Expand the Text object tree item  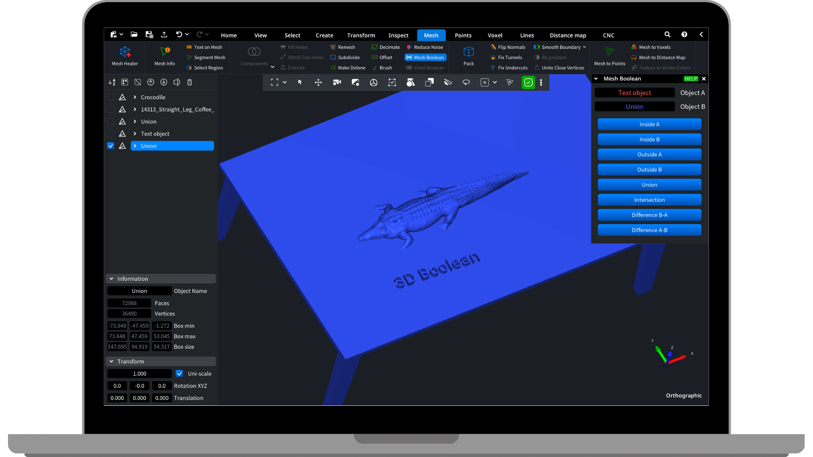135,134
